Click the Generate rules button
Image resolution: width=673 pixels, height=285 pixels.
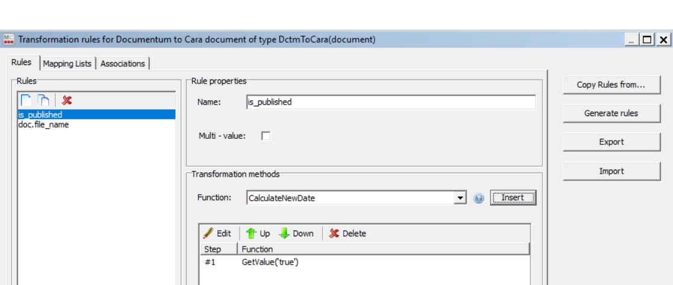611,114
